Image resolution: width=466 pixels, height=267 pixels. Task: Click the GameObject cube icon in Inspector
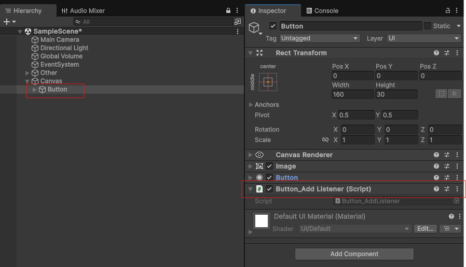[254, 27]
